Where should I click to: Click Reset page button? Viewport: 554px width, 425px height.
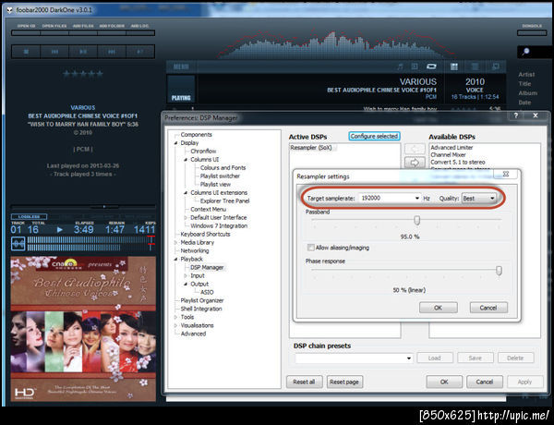(344, 382)
